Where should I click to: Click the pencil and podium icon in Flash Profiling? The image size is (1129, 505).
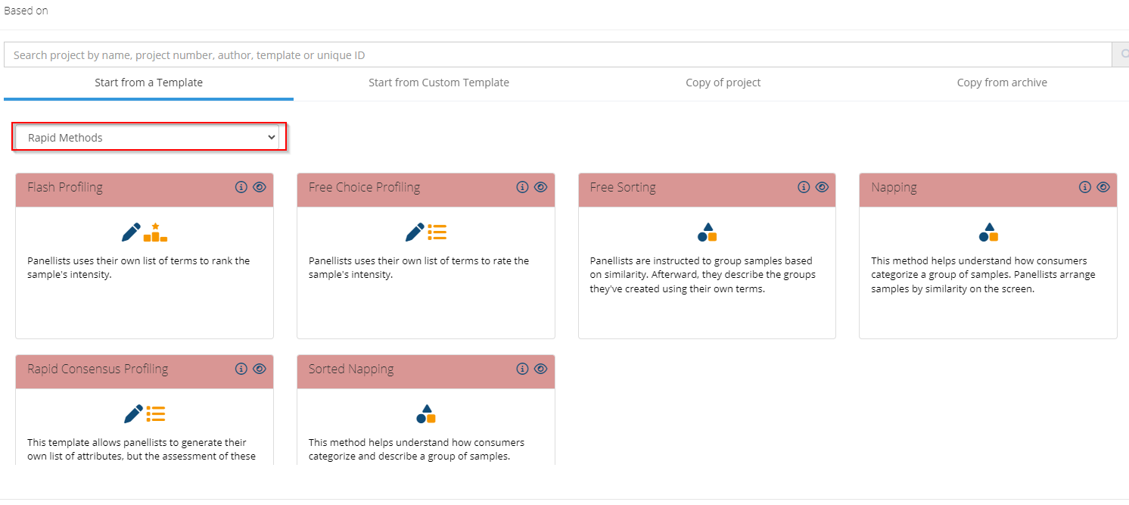144,232
